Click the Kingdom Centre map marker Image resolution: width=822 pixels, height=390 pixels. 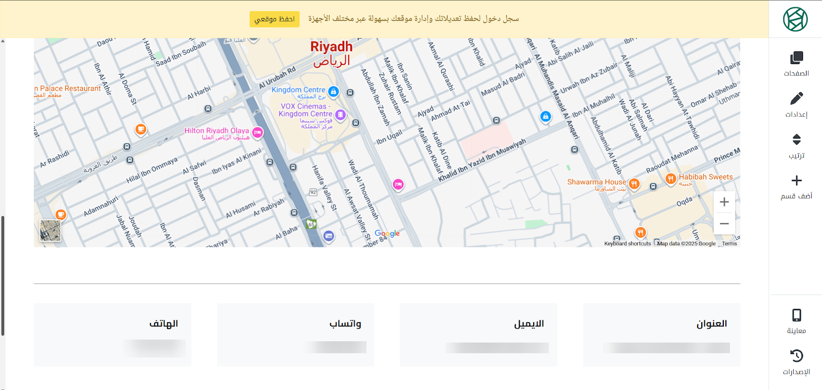pos(333,92)
